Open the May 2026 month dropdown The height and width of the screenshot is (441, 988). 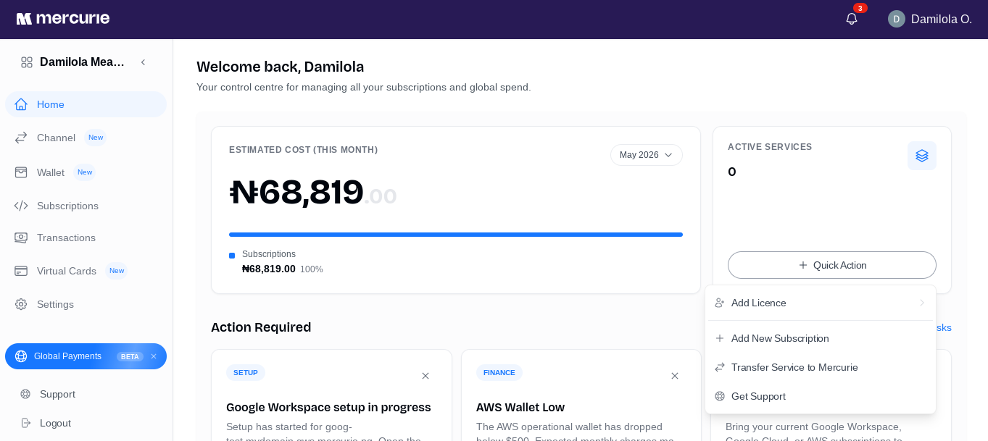[647, 155]
